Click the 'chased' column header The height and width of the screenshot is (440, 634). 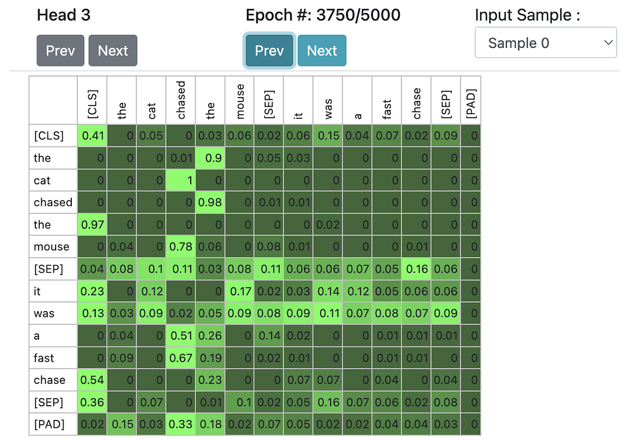click(181, 100)
